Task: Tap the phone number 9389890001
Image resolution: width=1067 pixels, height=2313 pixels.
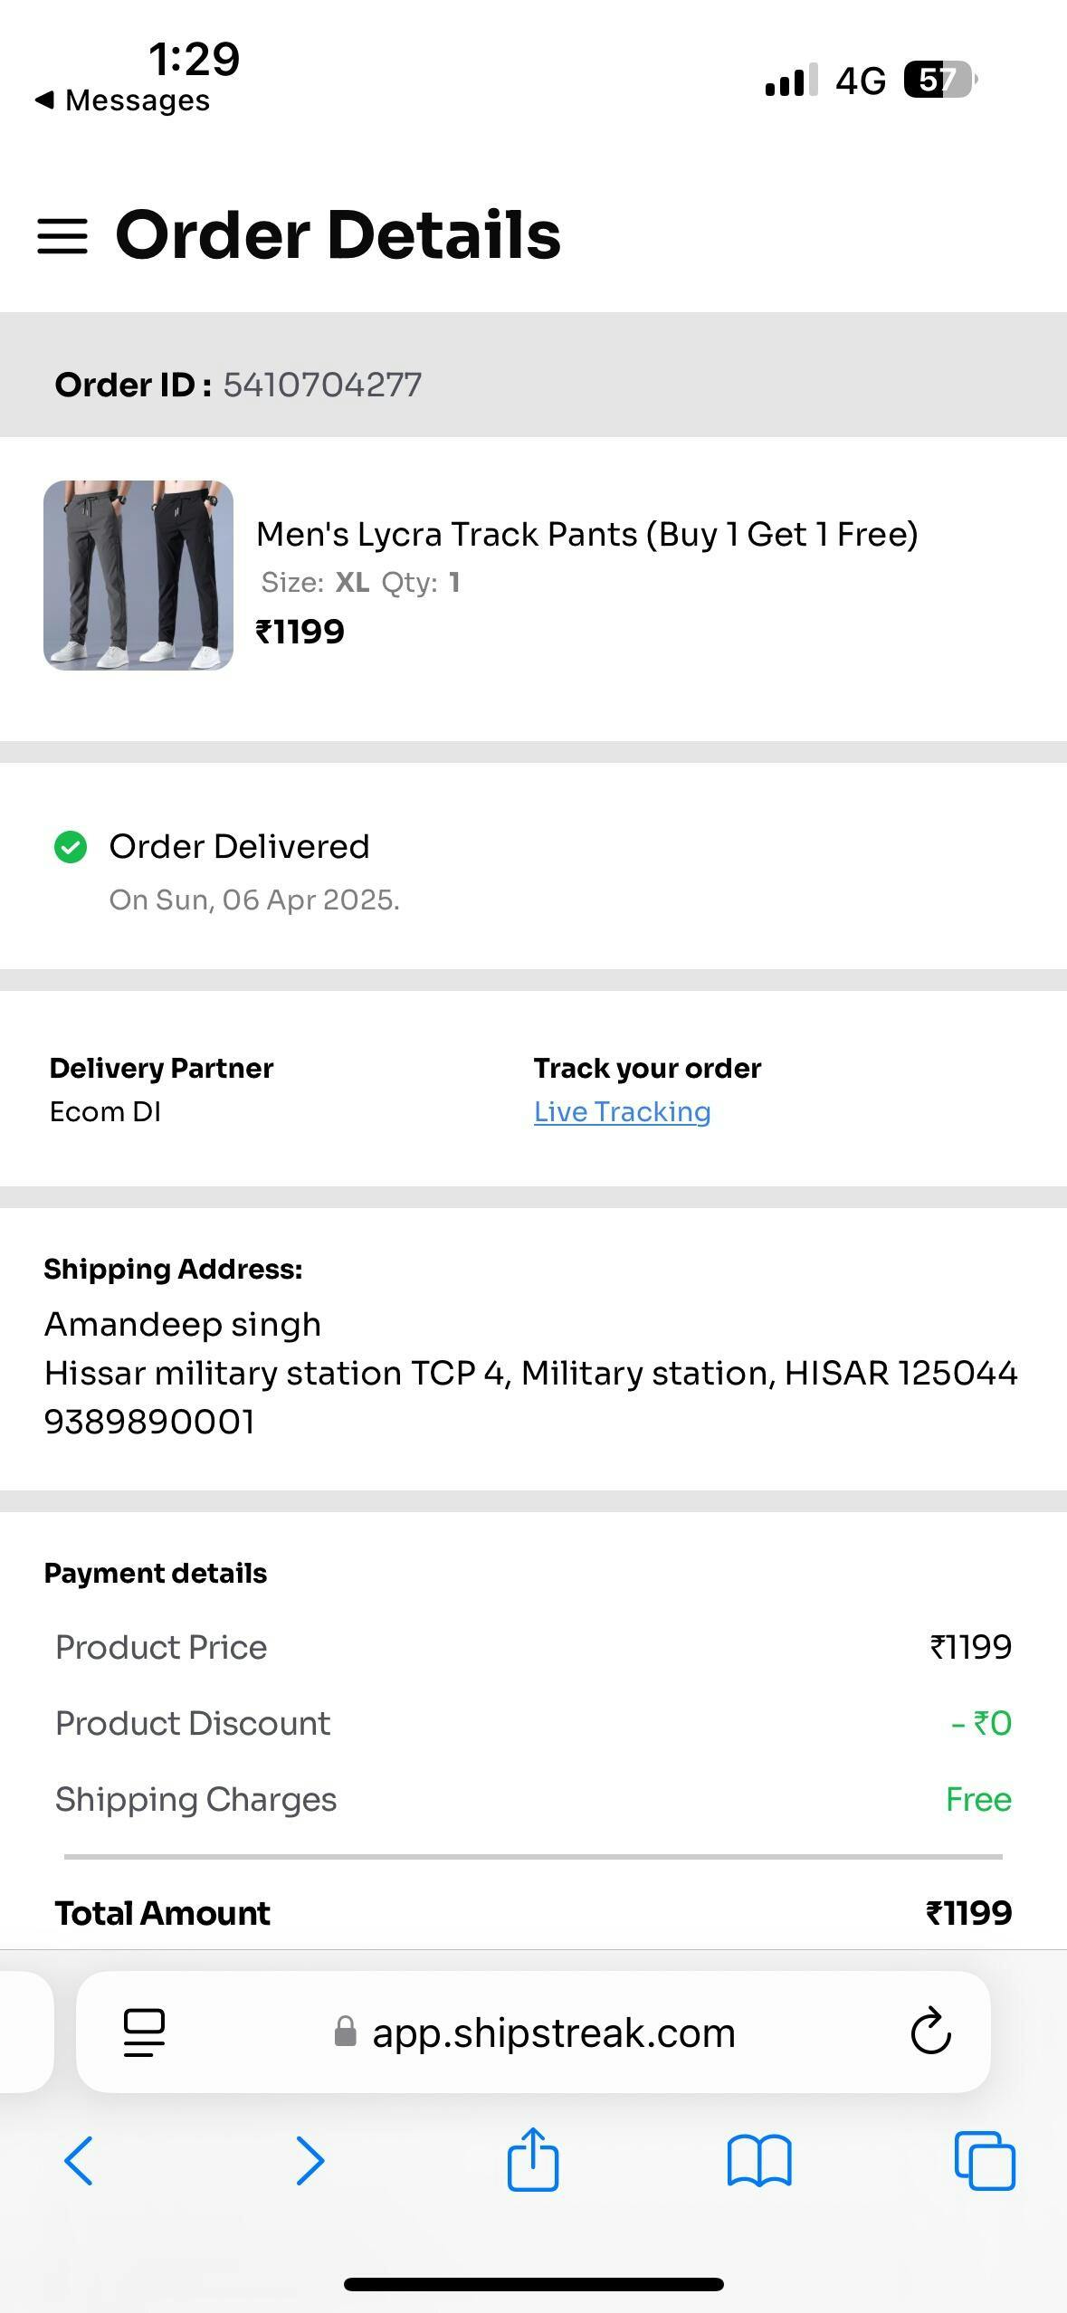Action: click(x=149, y=1422)
